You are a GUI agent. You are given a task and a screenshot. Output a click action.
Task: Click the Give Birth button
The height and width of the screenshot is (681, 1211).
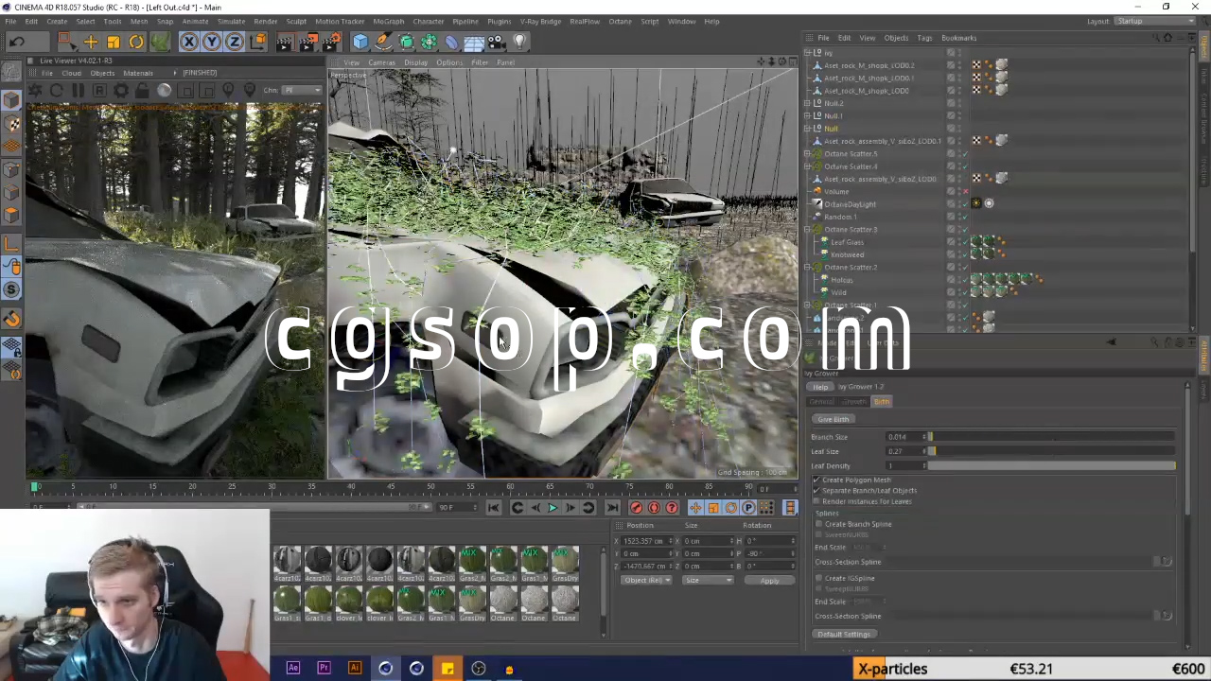(x=834, y=419)
